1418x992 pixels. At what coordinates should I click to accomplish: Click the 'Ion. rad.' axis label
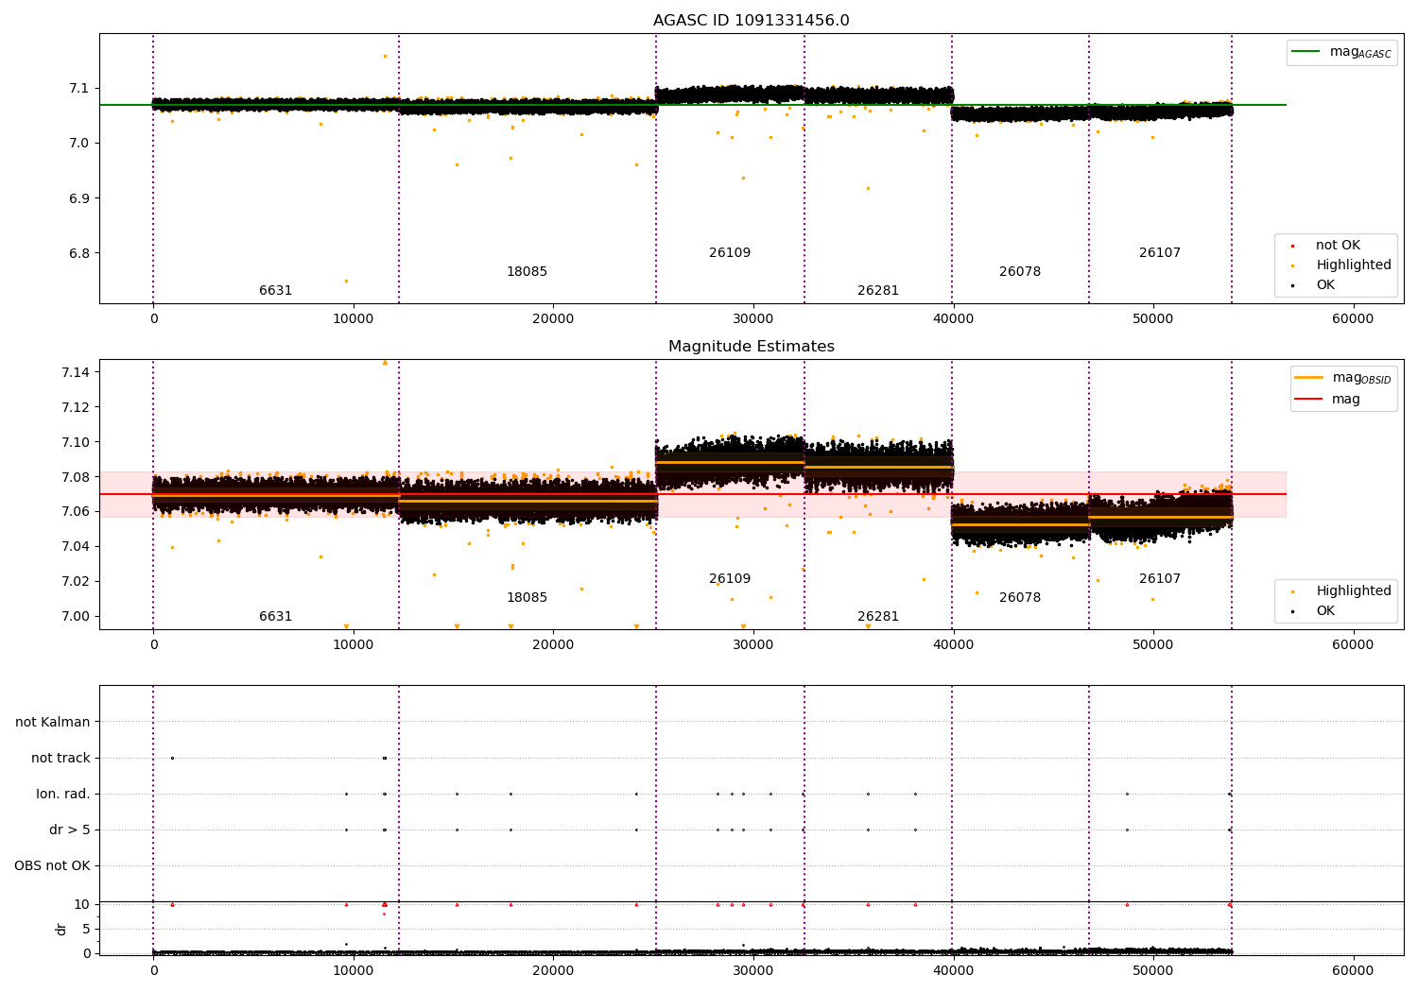[63, 795]
